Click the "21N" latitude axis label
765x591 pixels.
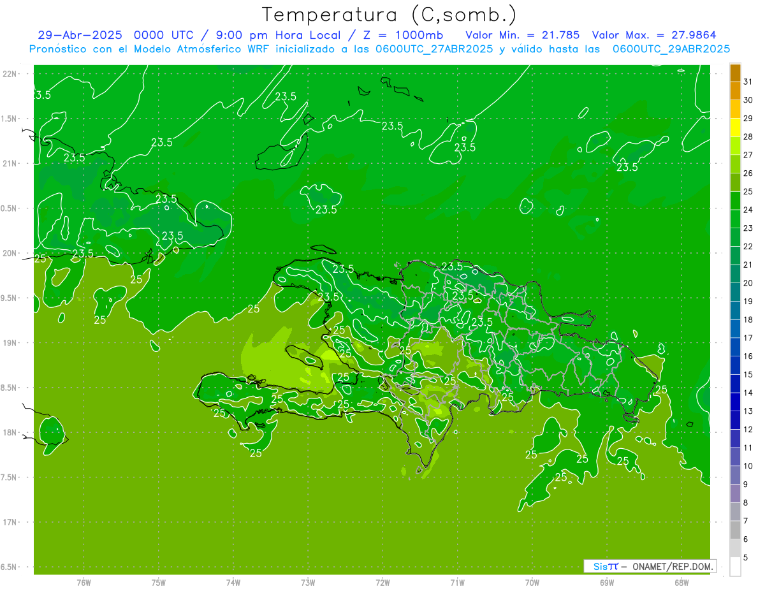tap(11, 164)
